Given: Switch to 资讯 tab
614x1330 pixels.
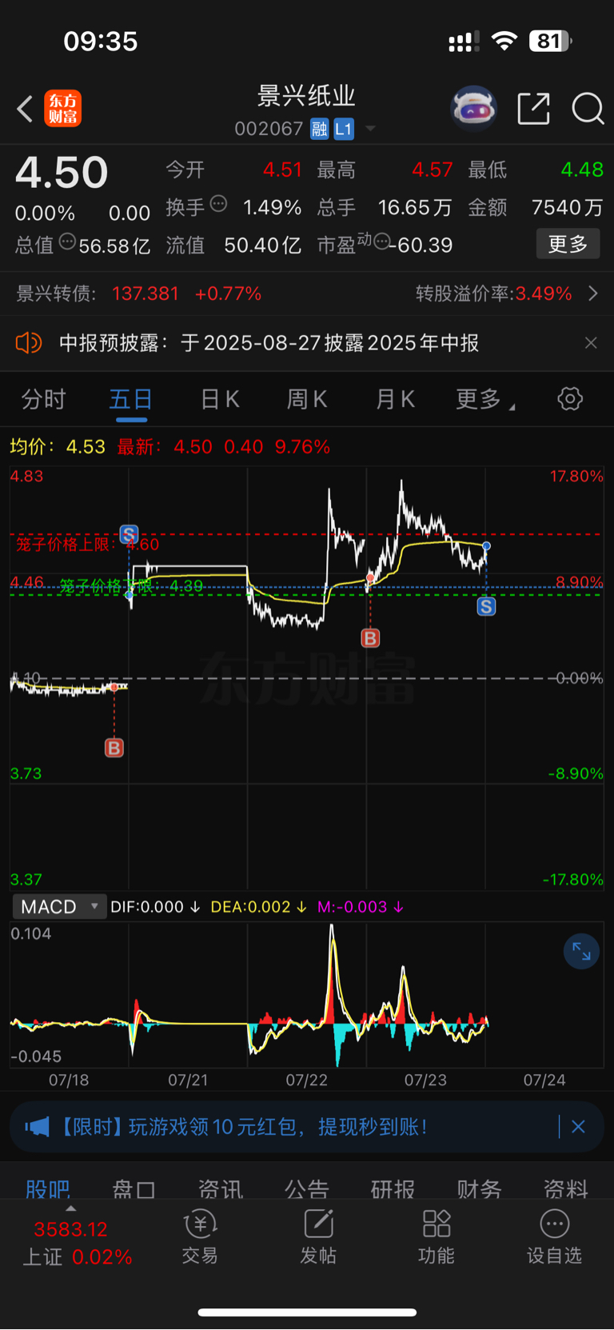Looking at the screenshot, I should pyautogui.click(x=220, y=1189).
